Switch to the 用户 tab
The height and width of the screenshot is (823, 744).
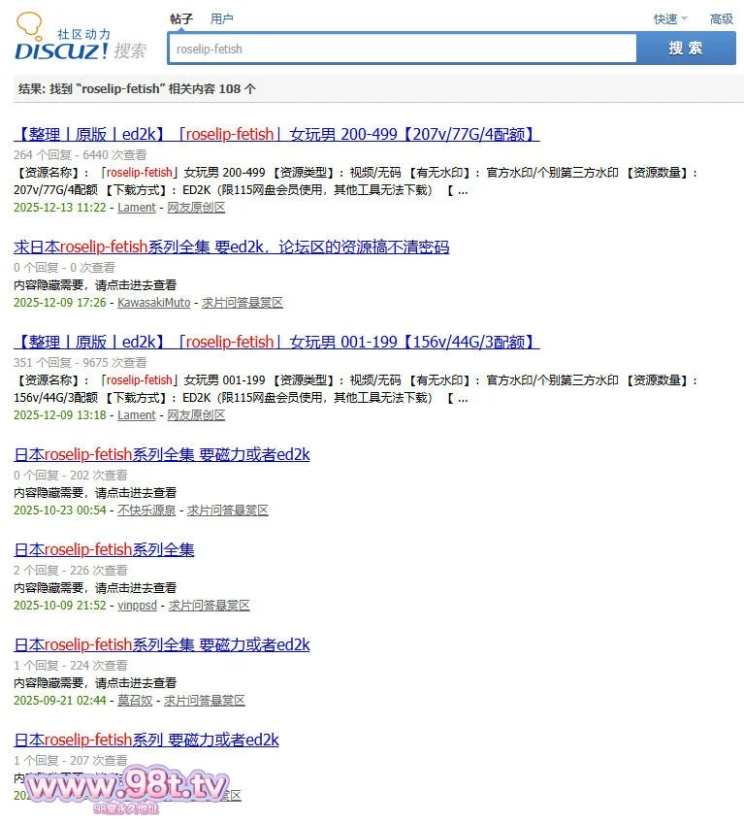pyautogui.click(x=222, y=18)
